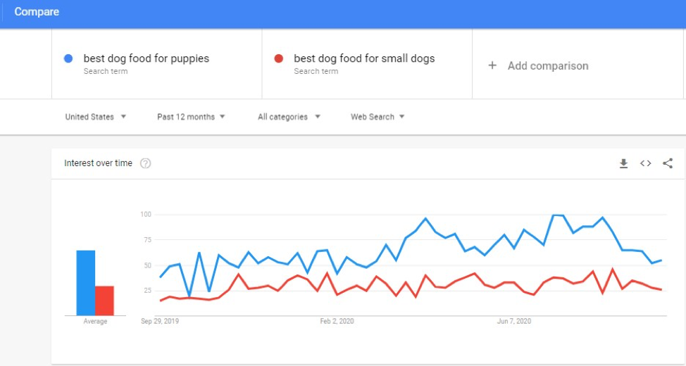Click the blue dot for puppies term
This screenshot has height=366, width=686.
(x=68, y=58)
